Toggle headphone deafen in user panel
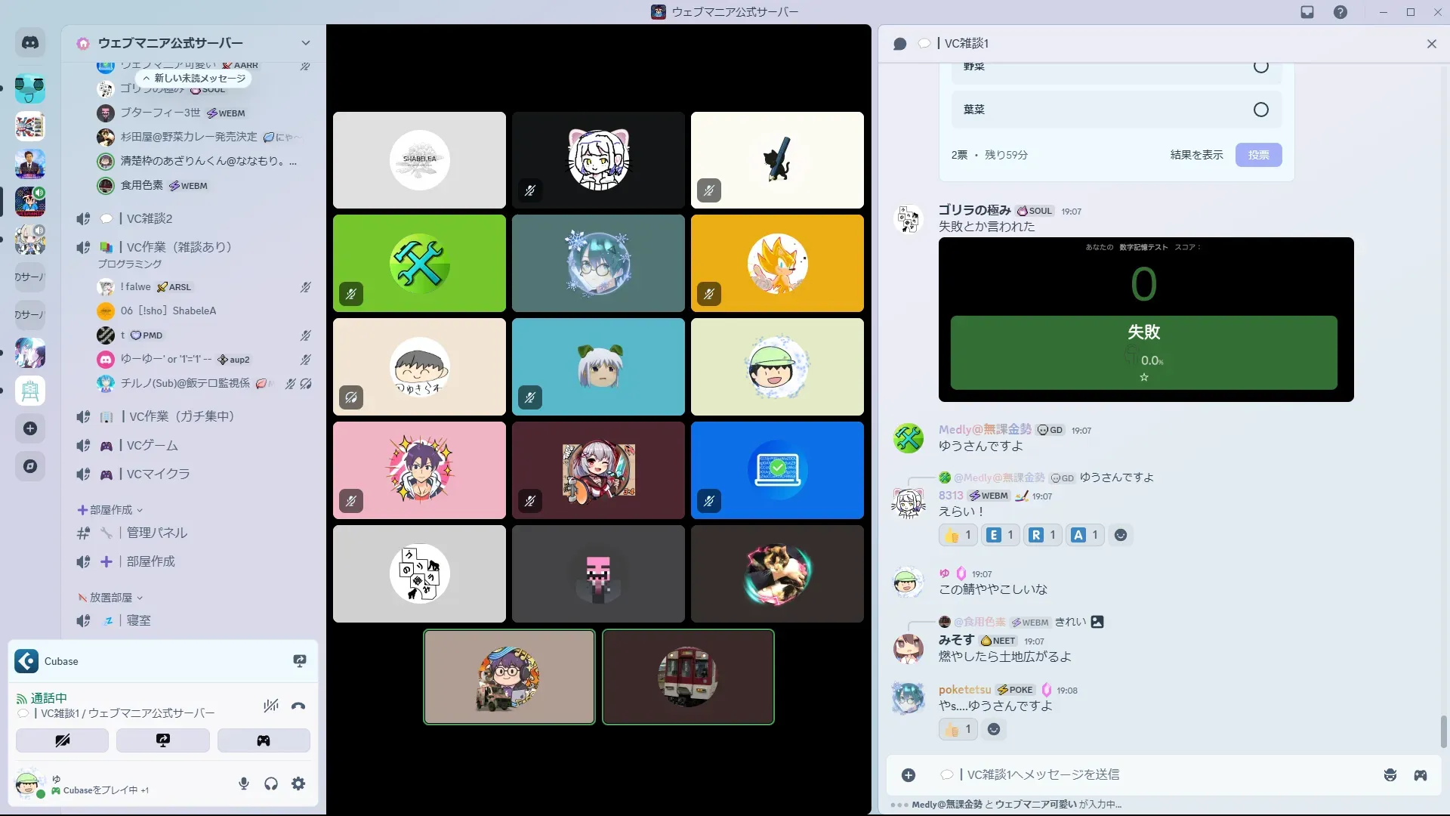 [271, 784]
